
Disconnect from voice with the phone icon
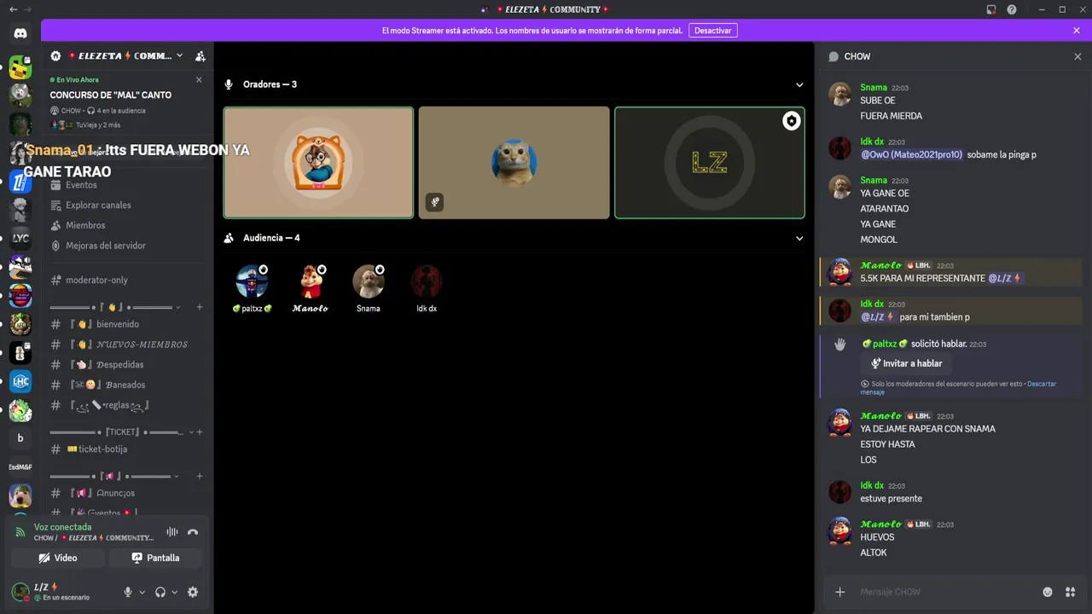pos(193,532)
